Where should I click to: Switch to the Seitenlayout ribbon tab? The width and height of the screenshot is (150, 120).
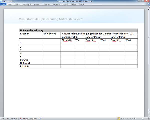pyautogui.click(x=27, y=4)
